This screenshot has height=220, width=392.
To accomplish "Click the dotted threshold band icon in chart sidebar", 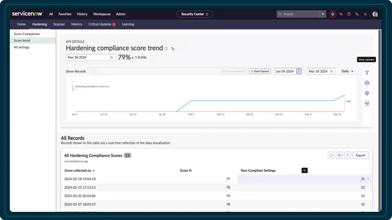I will tap(367, 103).
